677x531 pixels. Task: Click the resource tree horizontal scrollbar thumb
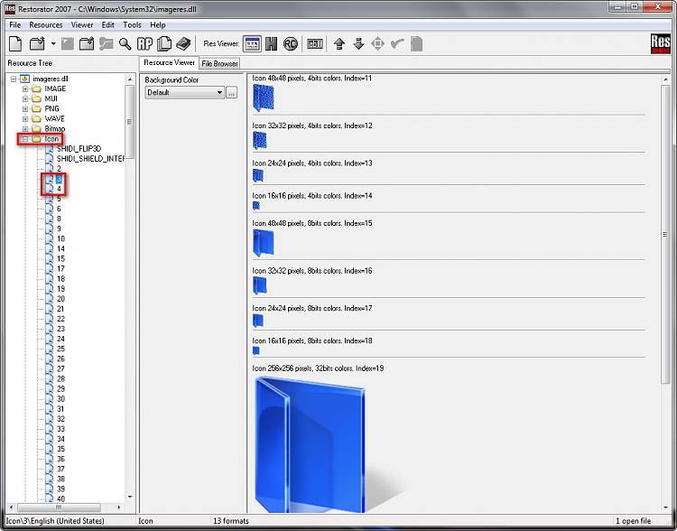coord(59,508)
